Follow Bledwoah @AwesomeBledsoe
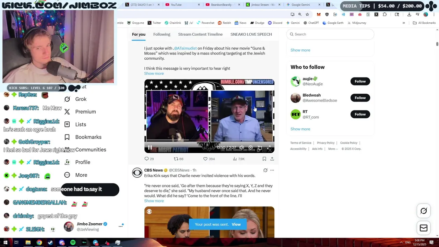439x247 pixels. (x=360, y=98)
